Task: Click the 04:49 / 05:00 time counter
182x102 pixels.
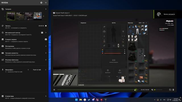Action: coord(145,90)
